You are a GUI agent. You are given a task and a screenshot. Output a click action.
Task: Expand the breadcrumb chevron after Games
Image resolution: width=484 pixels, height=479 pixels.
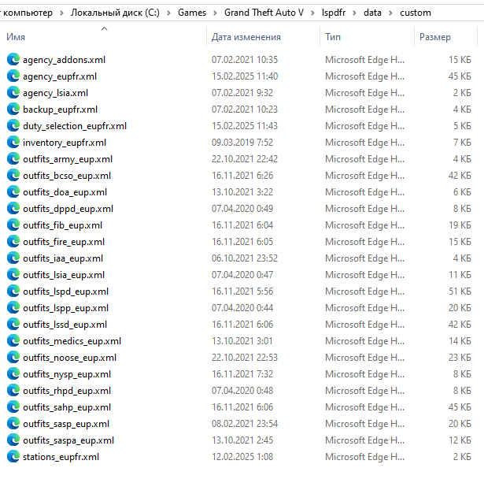click(215, 13)
